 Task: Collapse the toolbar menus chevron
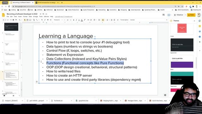click(167, 20)
